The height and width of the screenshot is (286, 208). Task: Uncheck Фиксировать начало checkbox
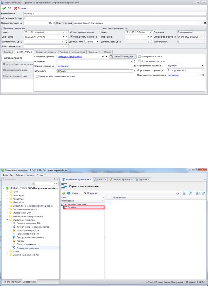(x=71, y=32)
